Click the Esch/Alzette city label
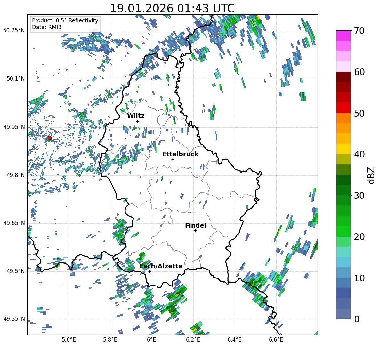 161,266
